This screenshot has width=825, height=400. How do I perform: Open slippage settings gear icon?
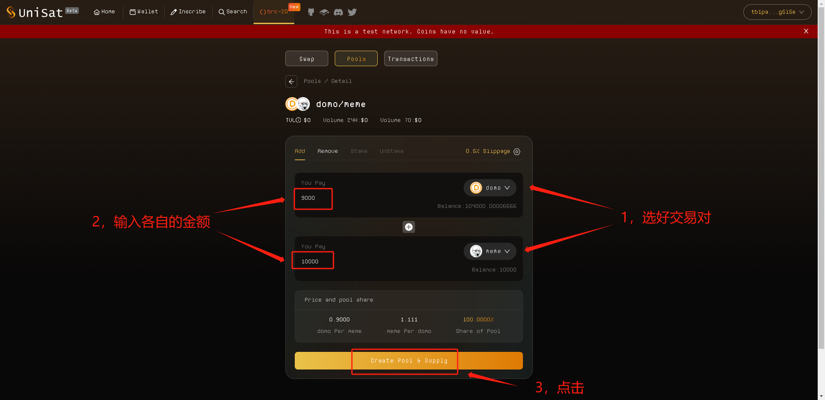pyautogui.click(x=517, y=152)
